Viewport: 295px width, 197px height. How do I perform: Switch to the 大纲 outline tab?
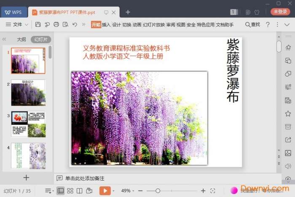(x=21, y=39)
